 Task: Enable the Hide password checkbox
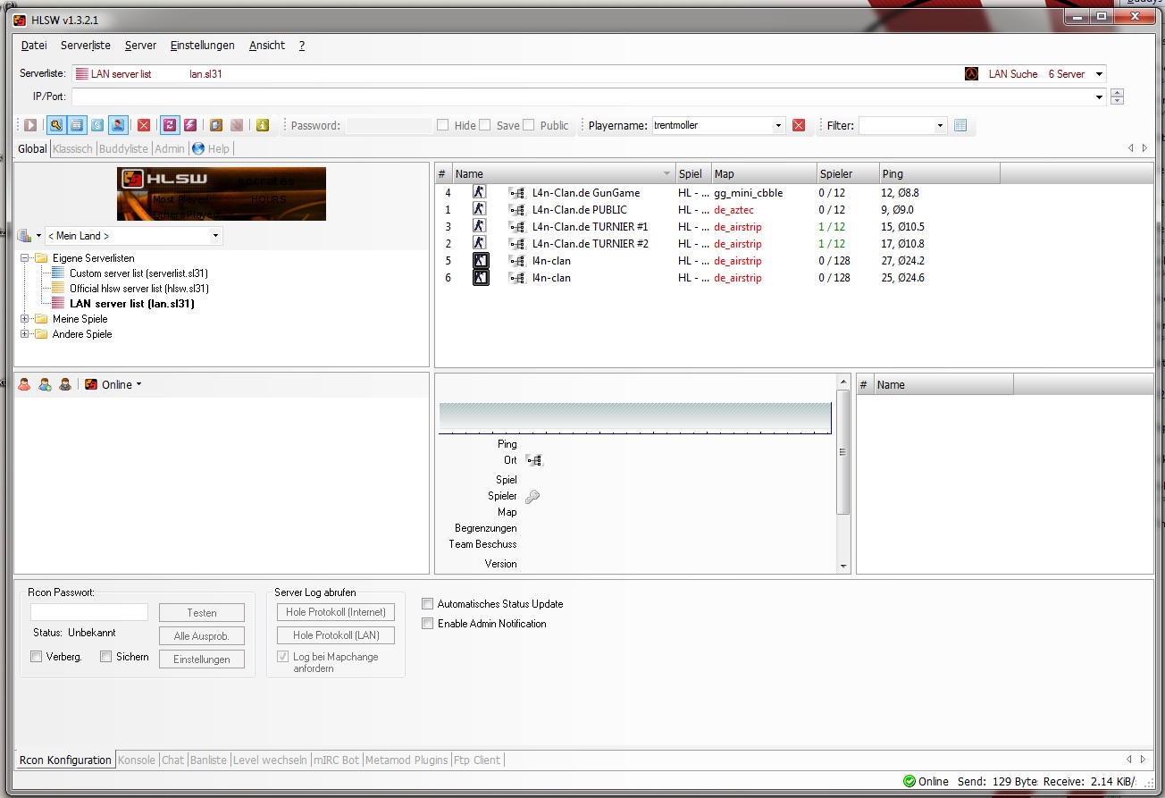(x=443, y=126)
